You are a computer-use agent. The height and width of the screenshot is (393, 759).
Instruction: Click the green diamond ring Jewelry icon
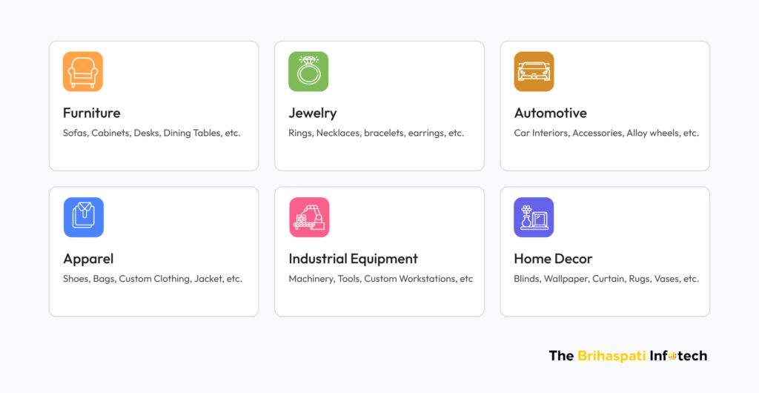click(308, 72)
